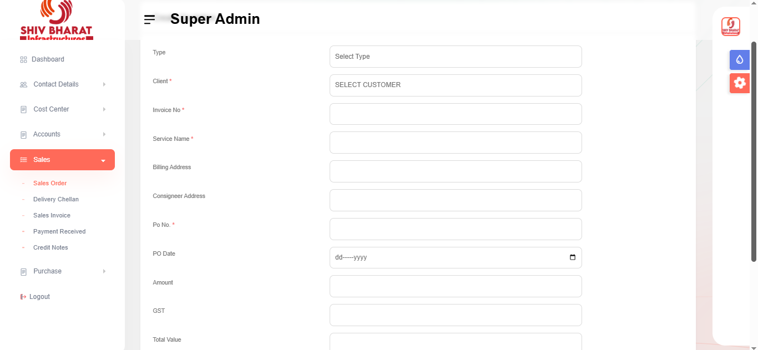
Task: Click the Dashboard grid icon
Action: click(23, 59)
